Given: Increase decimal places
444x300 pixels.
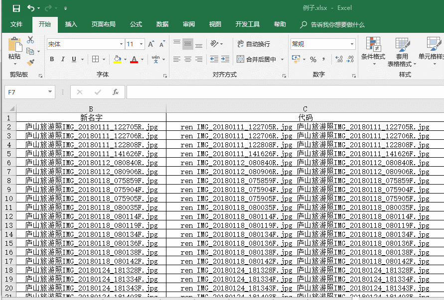Looking at the screenshot, I should pos(339,59).
